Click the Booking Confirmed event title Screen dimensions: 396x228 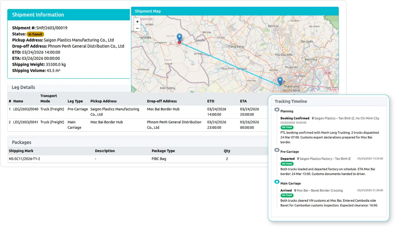click(x=295, y=118)
